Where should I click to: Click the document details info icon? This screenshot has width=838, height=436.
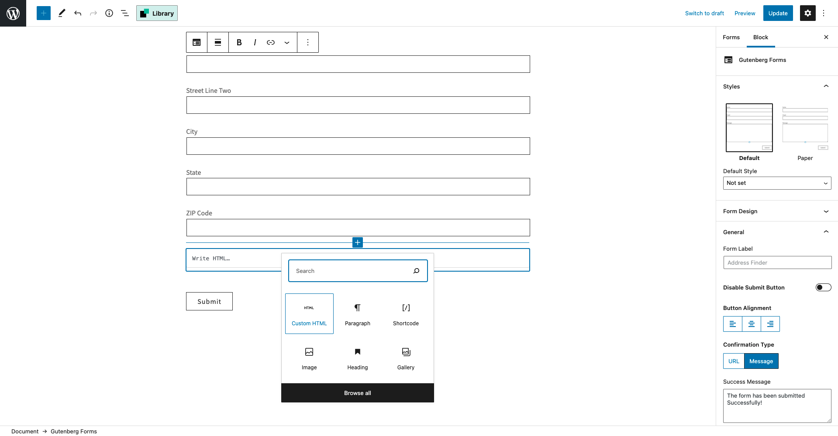(x=109, y=13)
